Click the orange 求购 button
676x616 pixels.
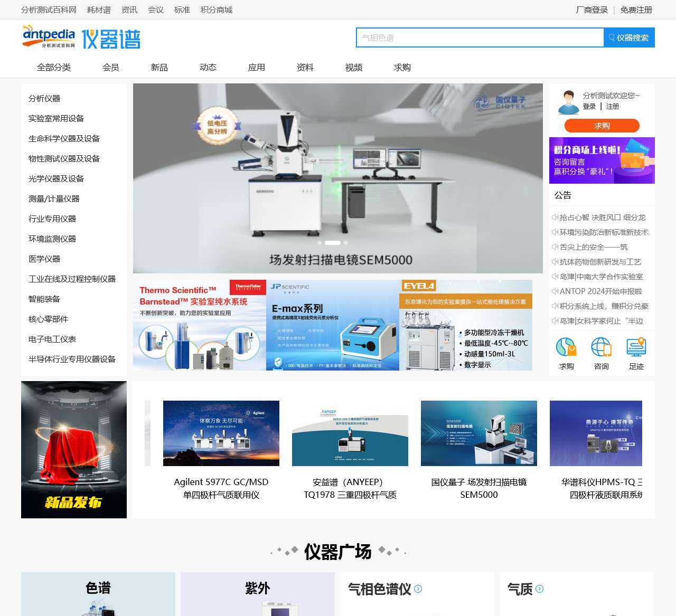(x=602, y=126)
